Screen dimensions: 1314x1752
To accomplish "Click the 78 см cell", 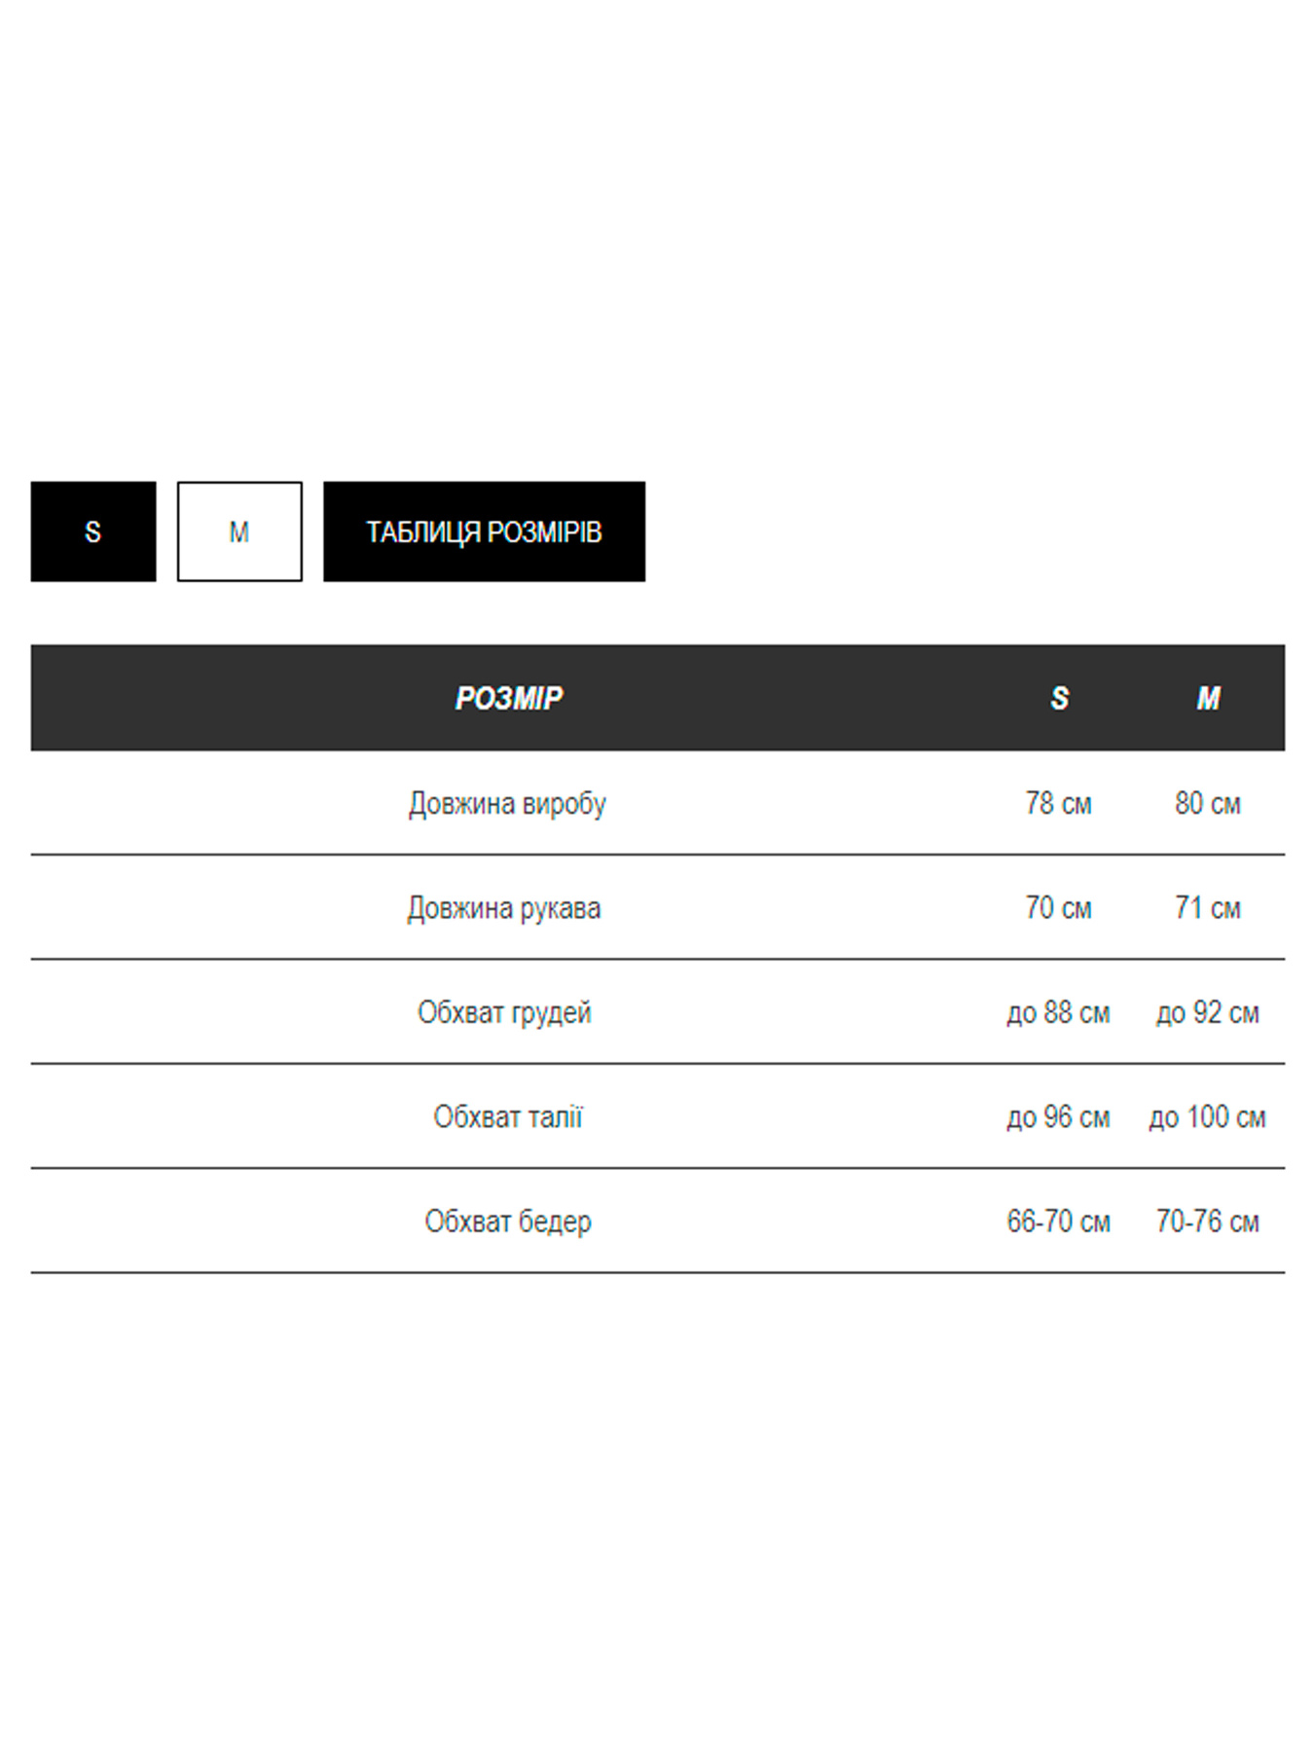I will pos(1058,804).
